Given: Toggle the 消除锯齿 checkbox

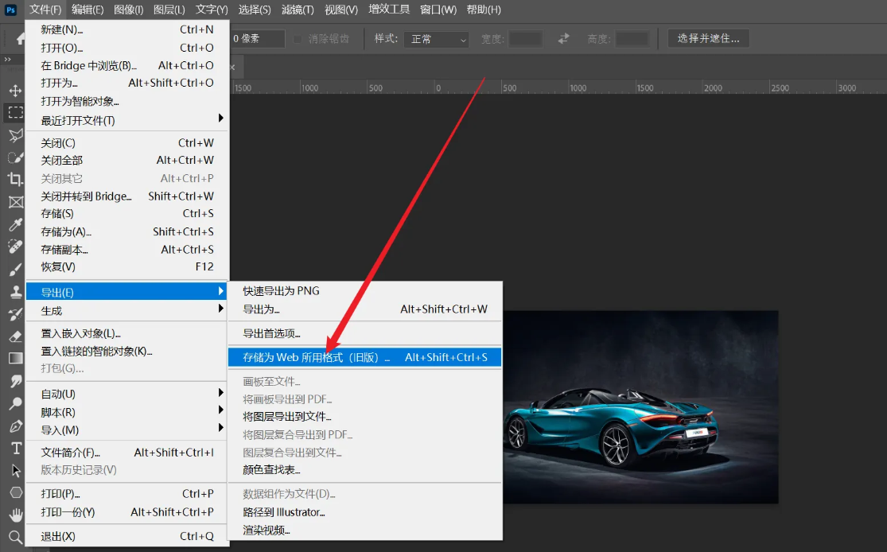Looking at the screenshot, I should pos(298,39).
